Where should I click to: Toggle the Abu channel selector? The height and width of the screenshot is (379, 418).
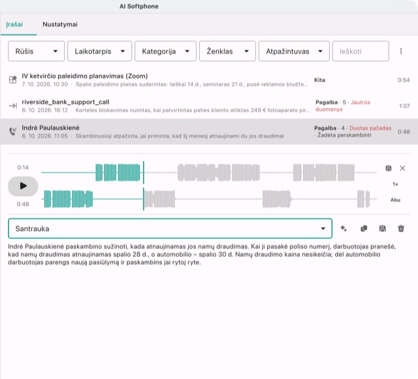(x=395, y=200)
